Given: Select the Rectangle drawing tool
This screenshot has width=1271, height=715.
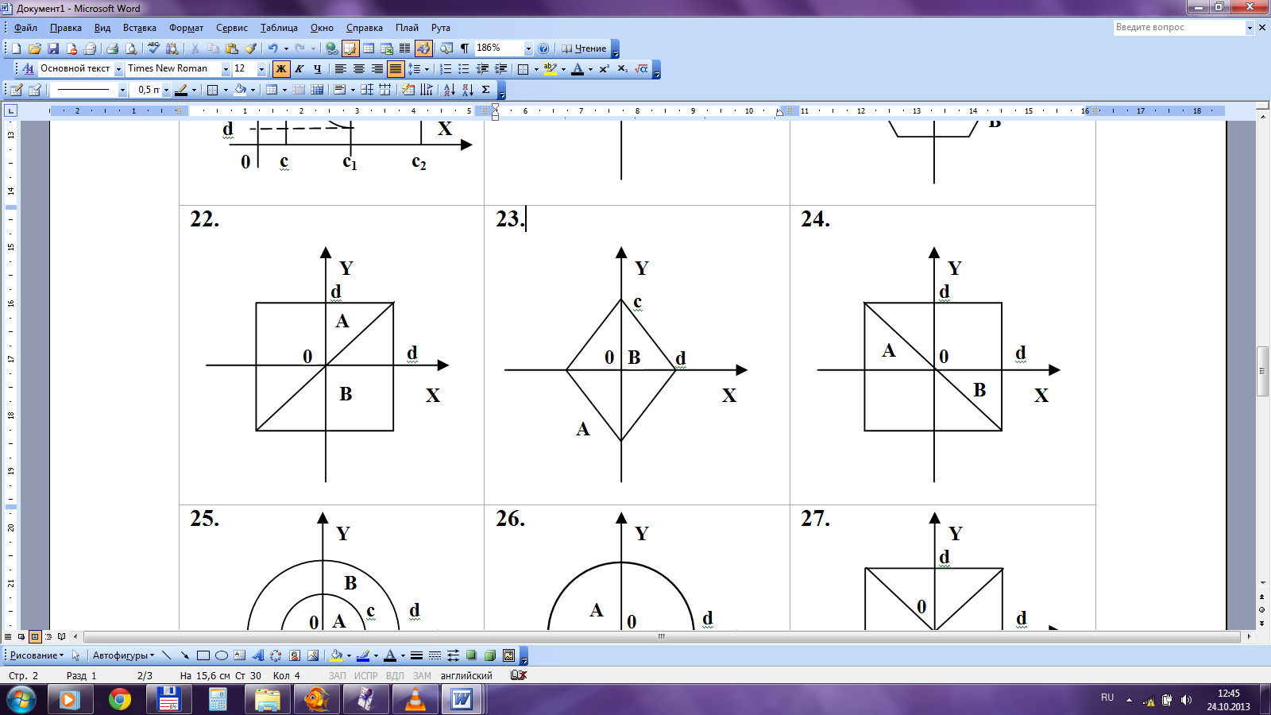Looking at the screenshot, I should coord(203,655).
